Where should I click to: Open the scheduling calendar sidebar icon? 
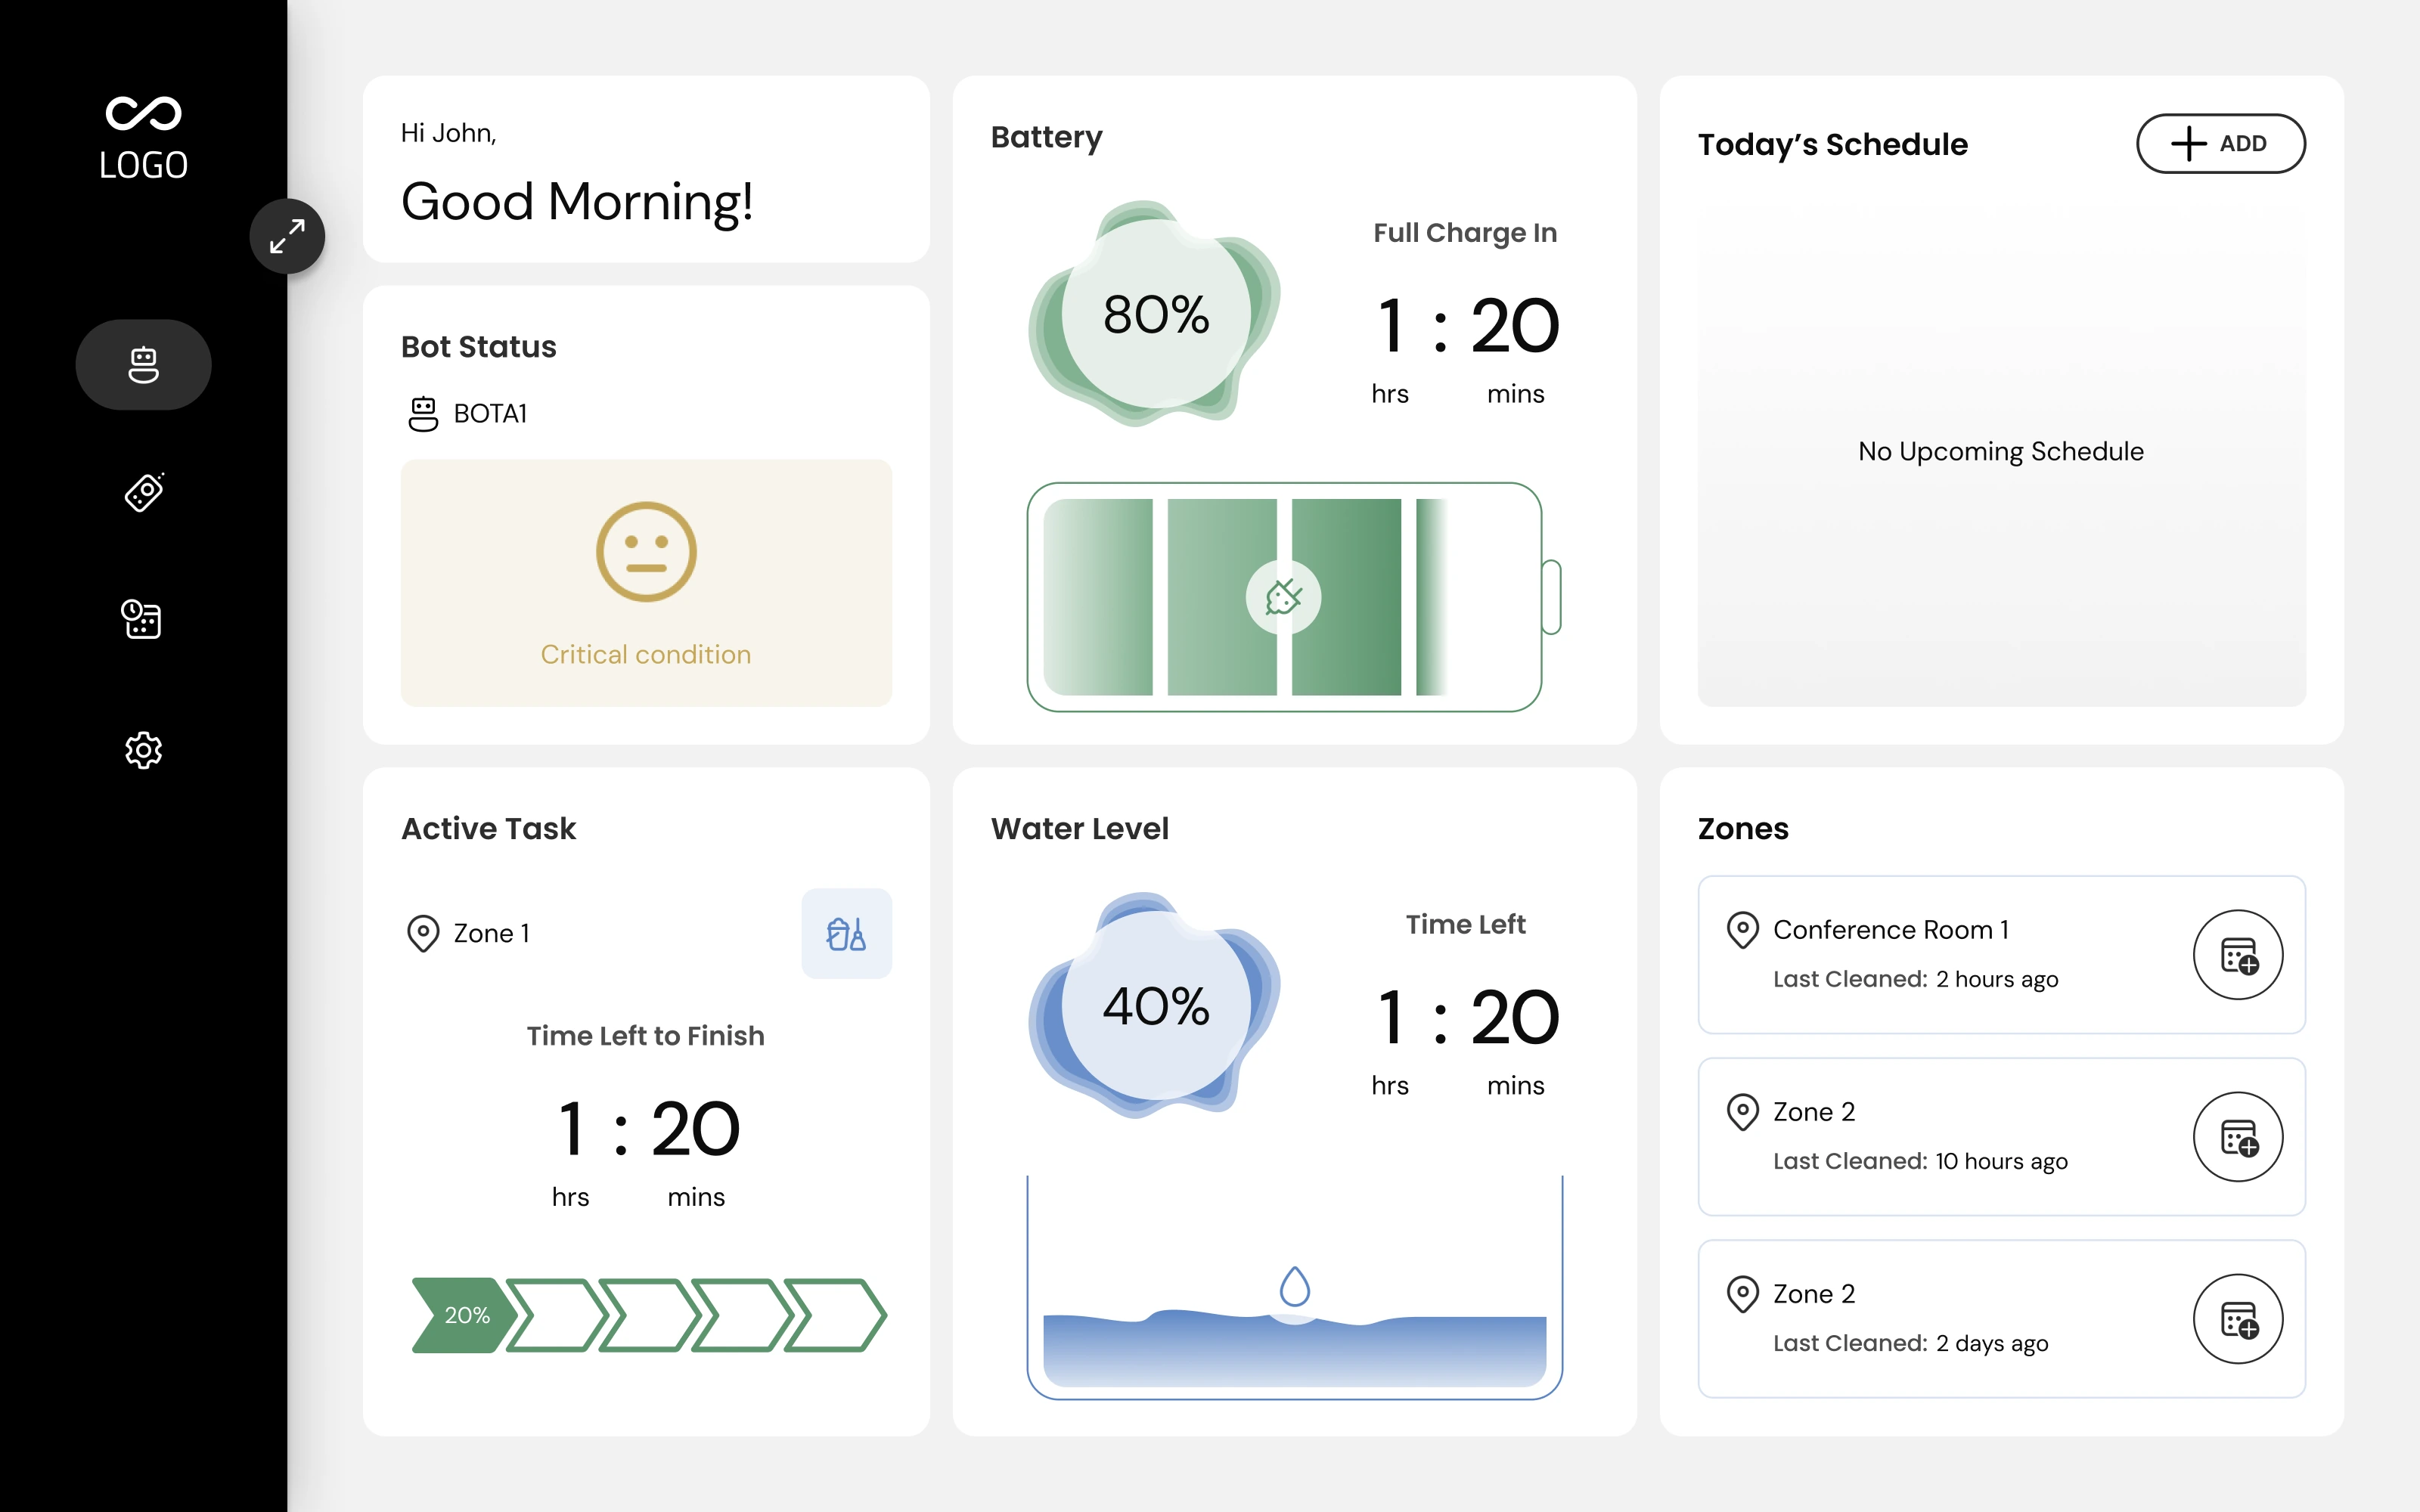[x=142, y=619]
